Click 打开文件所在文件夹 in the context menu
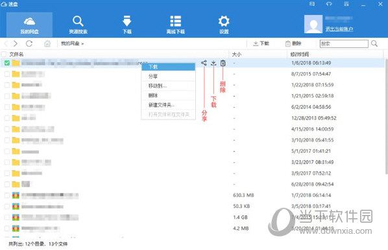 168,114
